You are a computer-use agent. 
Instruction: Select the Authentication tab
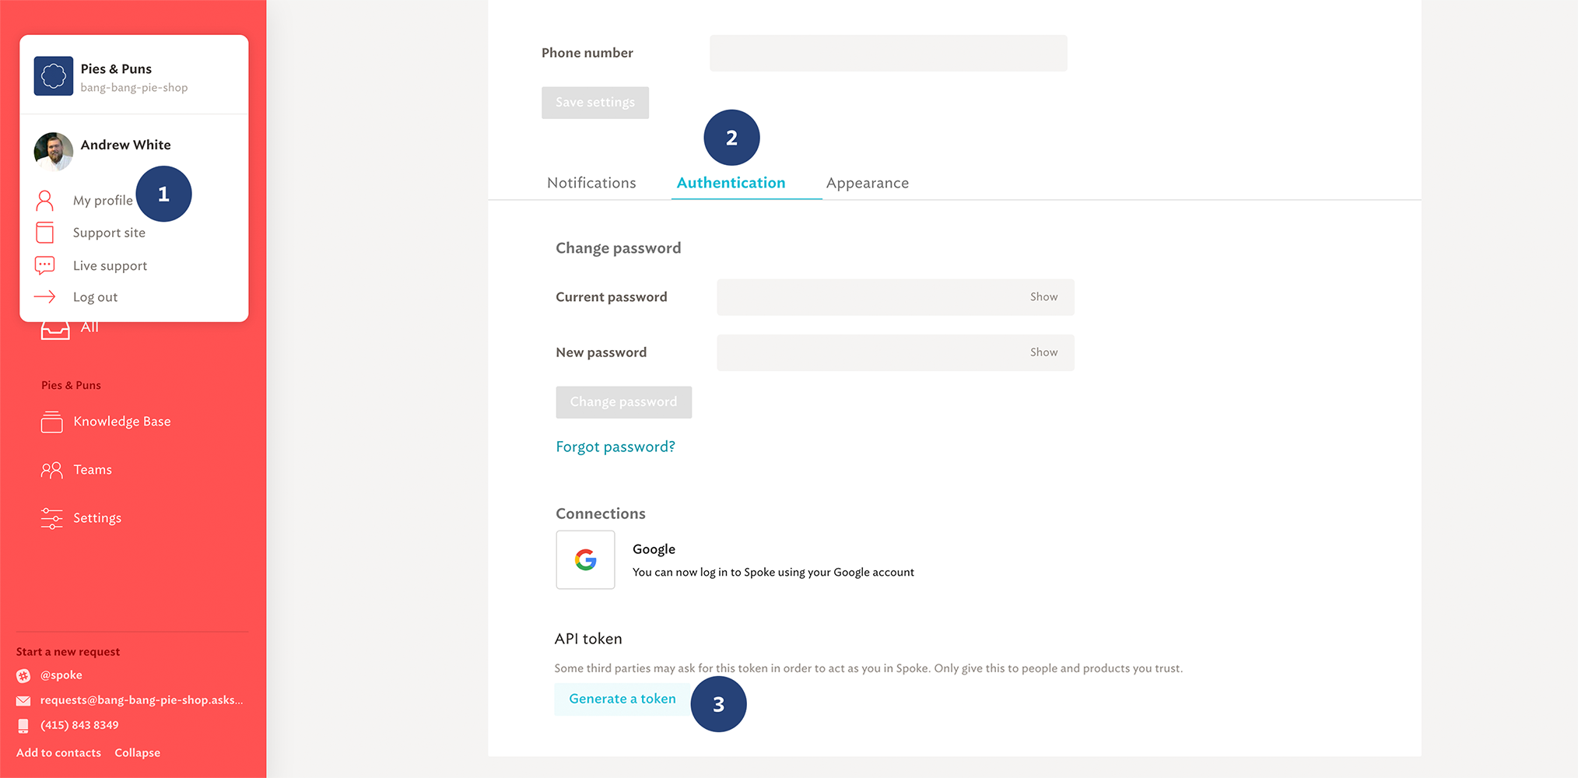731,183
